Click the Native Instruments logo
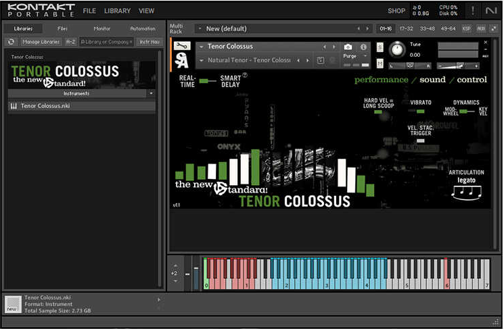 (491, 11)
